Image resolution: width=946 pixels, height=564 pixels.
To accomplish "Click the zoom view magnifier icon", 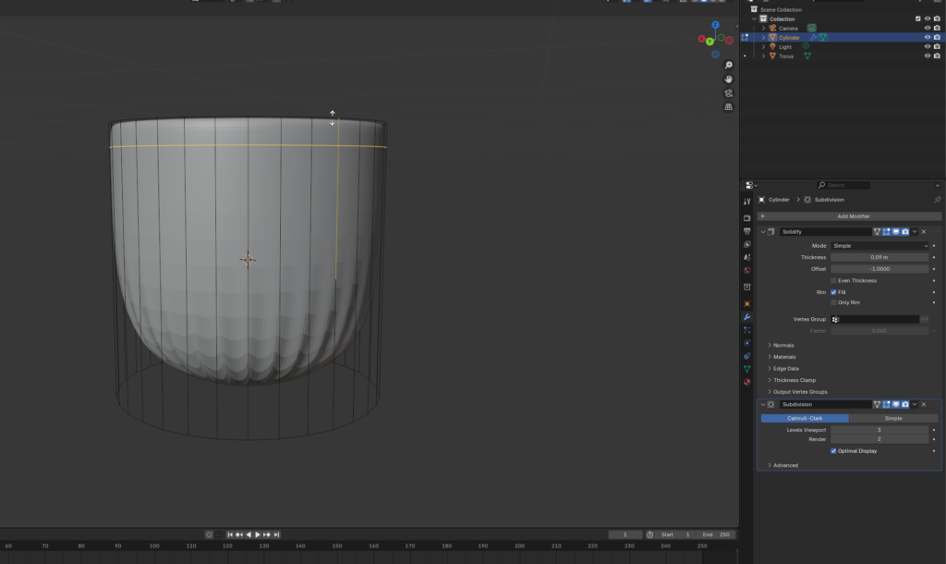I will point(729,65).
